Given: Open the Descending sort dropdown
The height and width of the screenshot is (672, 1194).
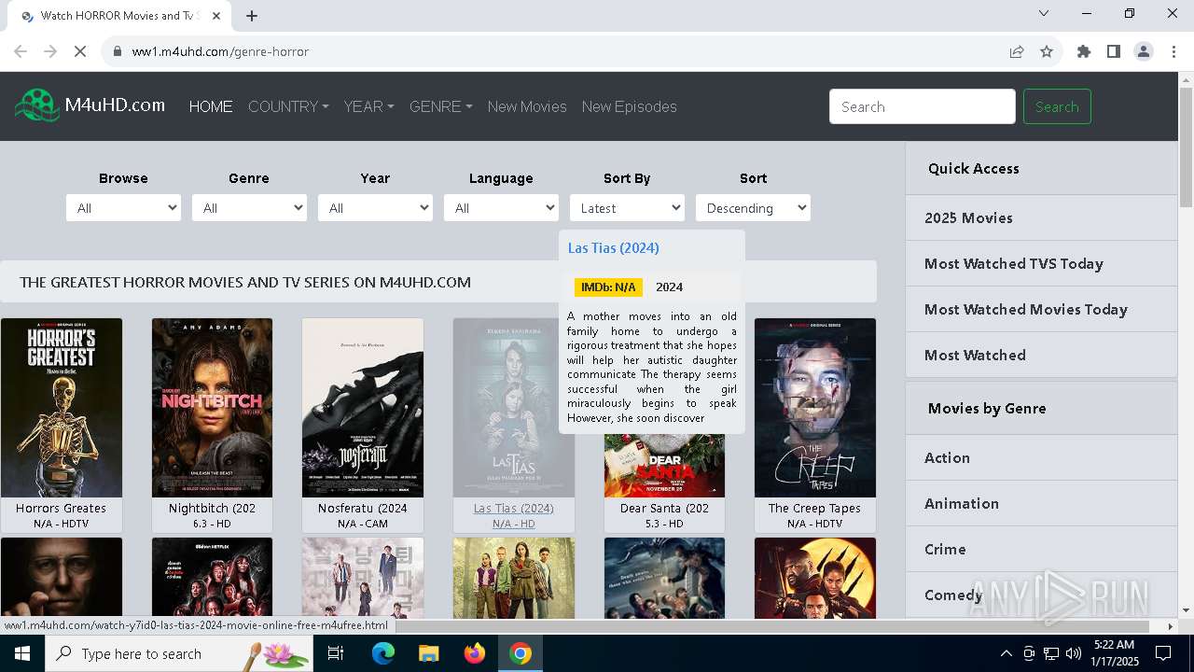Looking at the screenshot, I should pos(753,208).
